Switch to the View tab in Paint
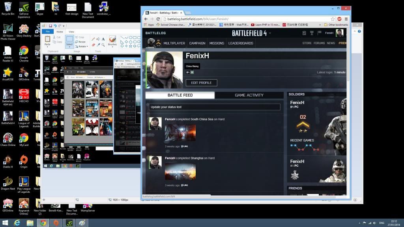The height and width of the screenshot is (227, 404). [x=71, y=32]
